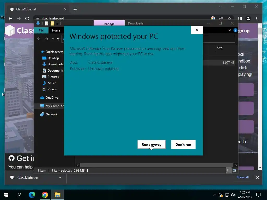Screen dimensions: 267x200
Task: Open Explorer help icon
Action: (x=235, y=30)
